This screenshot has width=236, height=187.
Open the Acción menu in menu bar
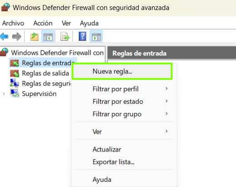pyautogui.click(x=43, y=23)
